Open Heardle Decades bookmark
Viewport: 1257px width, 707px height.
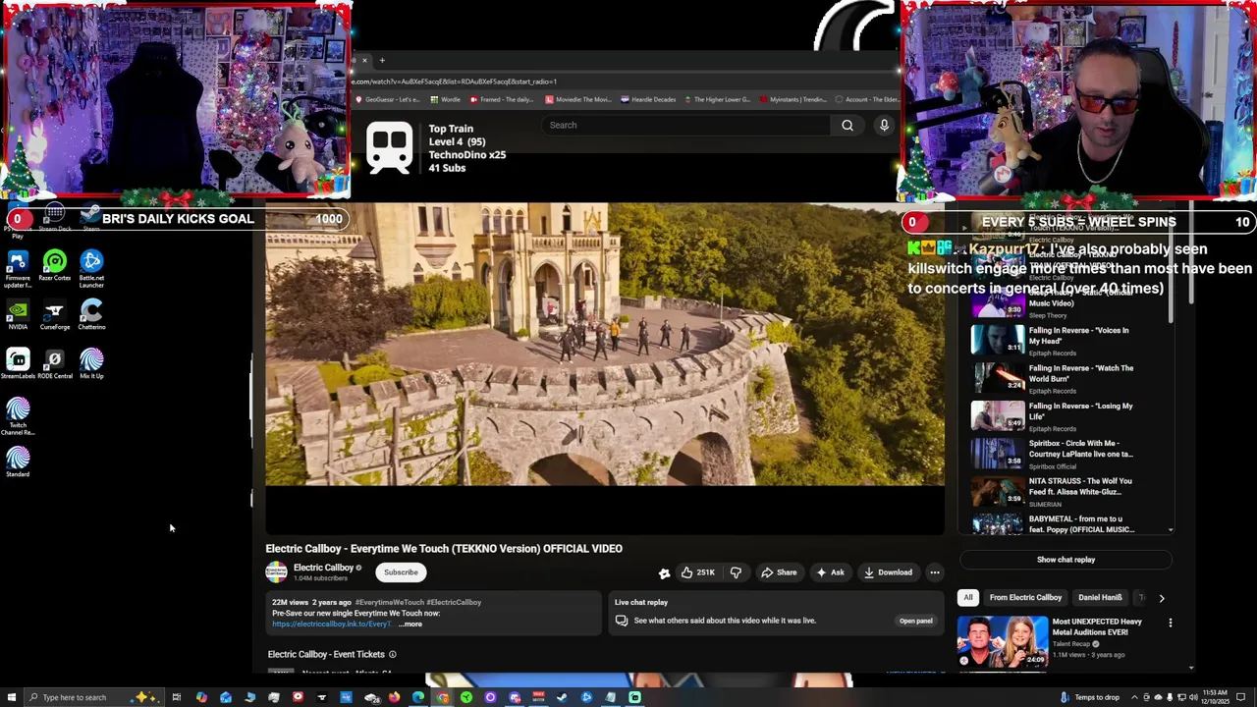pyautogui.click(x=647, y=99)
